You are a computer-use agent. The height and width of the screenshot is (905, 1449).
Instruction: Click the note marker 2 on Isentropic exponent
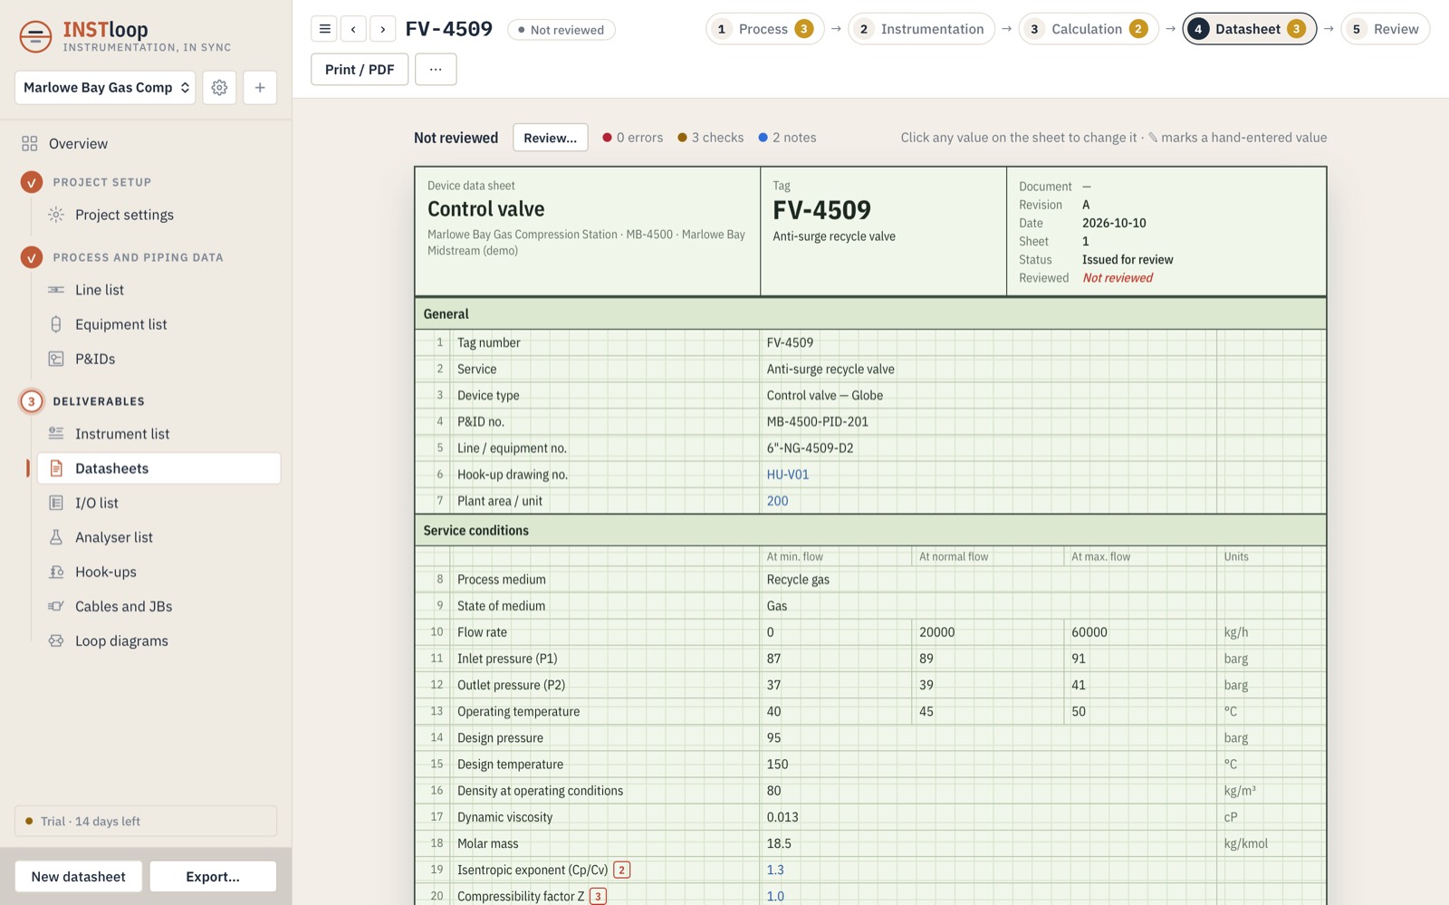coord(621,870)
